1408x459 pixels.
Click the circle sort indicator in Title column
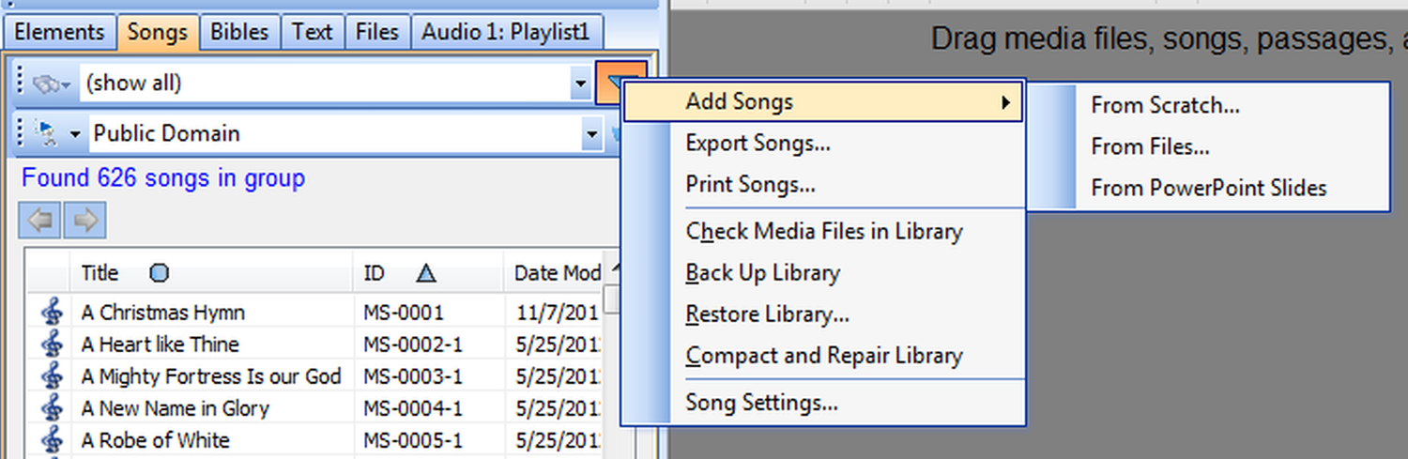(x=160, y=273)
